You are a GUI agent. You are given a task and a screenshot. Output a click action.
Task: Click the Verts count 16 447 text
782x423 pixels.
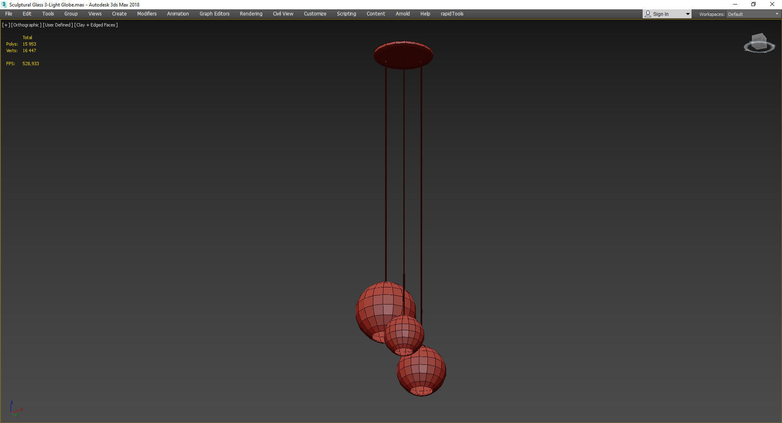29,50
